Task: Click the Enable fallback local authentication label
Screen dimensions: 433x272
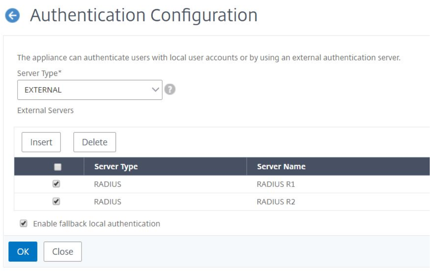Action: point(97,224)
